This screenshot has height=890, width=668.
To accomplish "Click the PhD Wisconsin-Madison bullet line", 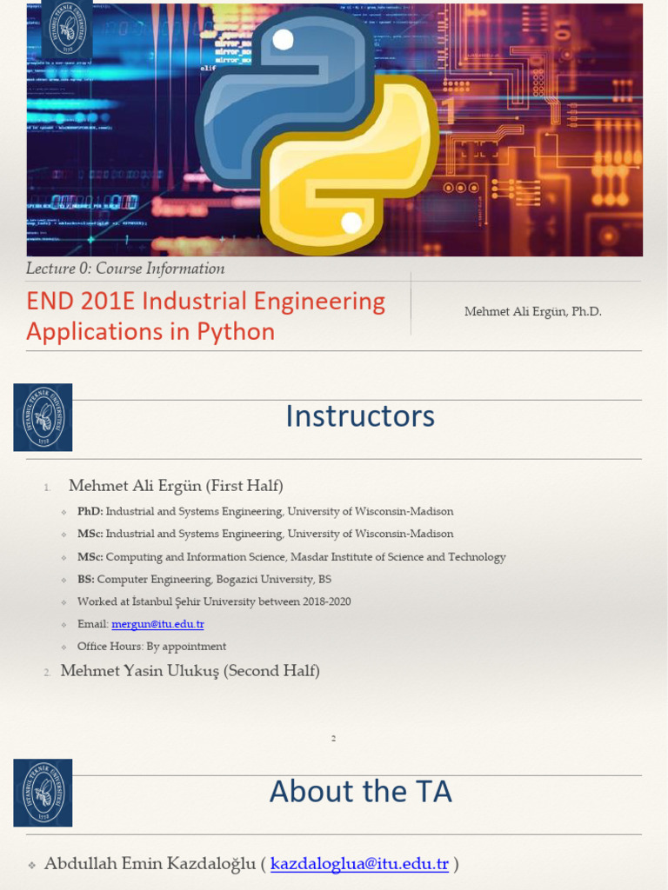I will (265, 511).
